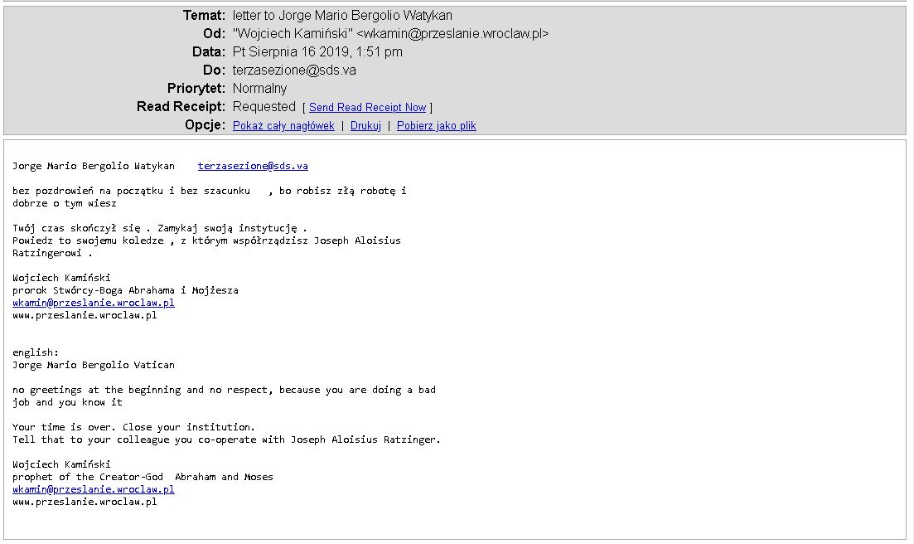Click priority value 'Normalny'

260,89
